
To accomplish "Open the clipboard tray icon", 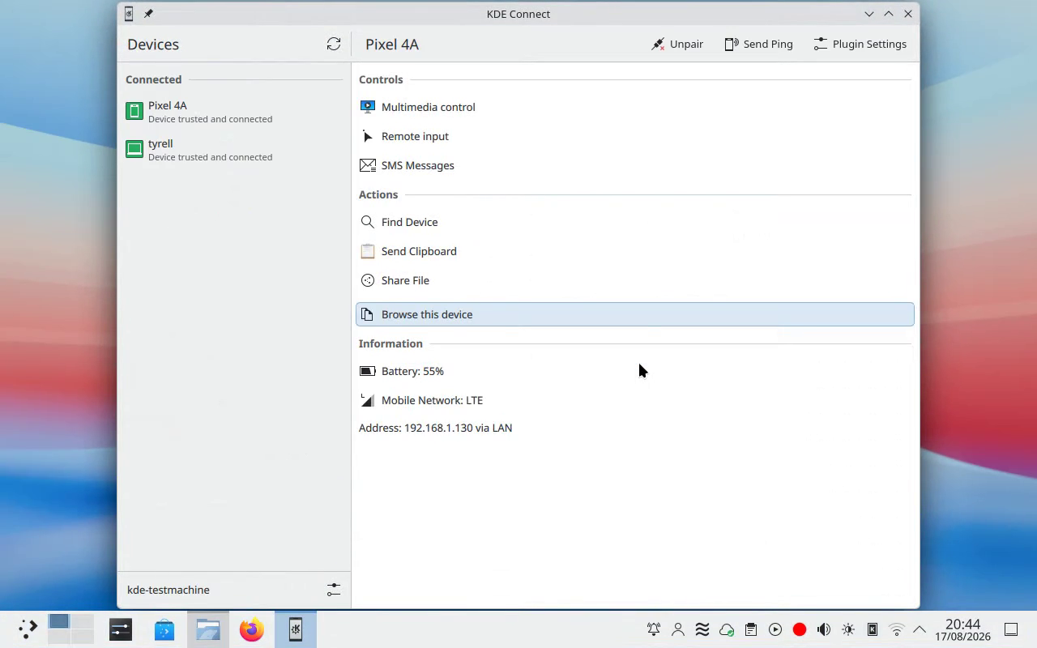I will (751, 629).
